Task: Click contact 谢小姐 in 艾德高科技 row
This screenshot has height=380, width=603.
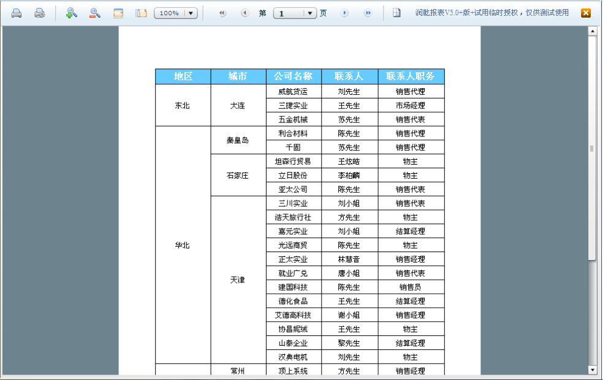Action: 349,315
